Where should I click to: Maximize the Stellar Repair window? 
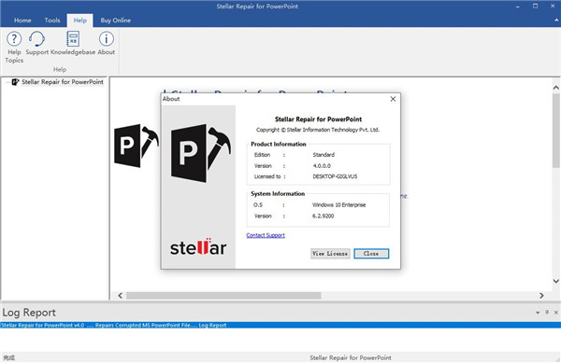pos(535,7)
